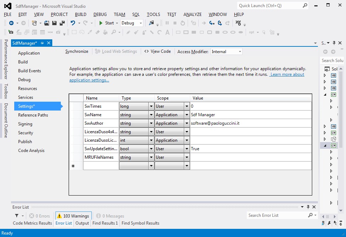
Task: Open Type dropdown for the SwTimes row
Action: click(151, 106)
